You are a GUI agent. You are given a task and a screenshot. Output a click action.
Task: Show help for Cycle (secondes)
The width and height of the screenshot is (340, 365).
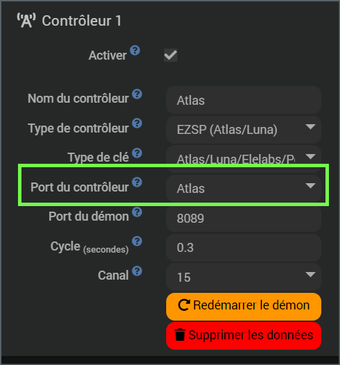(x=137, y=241)
